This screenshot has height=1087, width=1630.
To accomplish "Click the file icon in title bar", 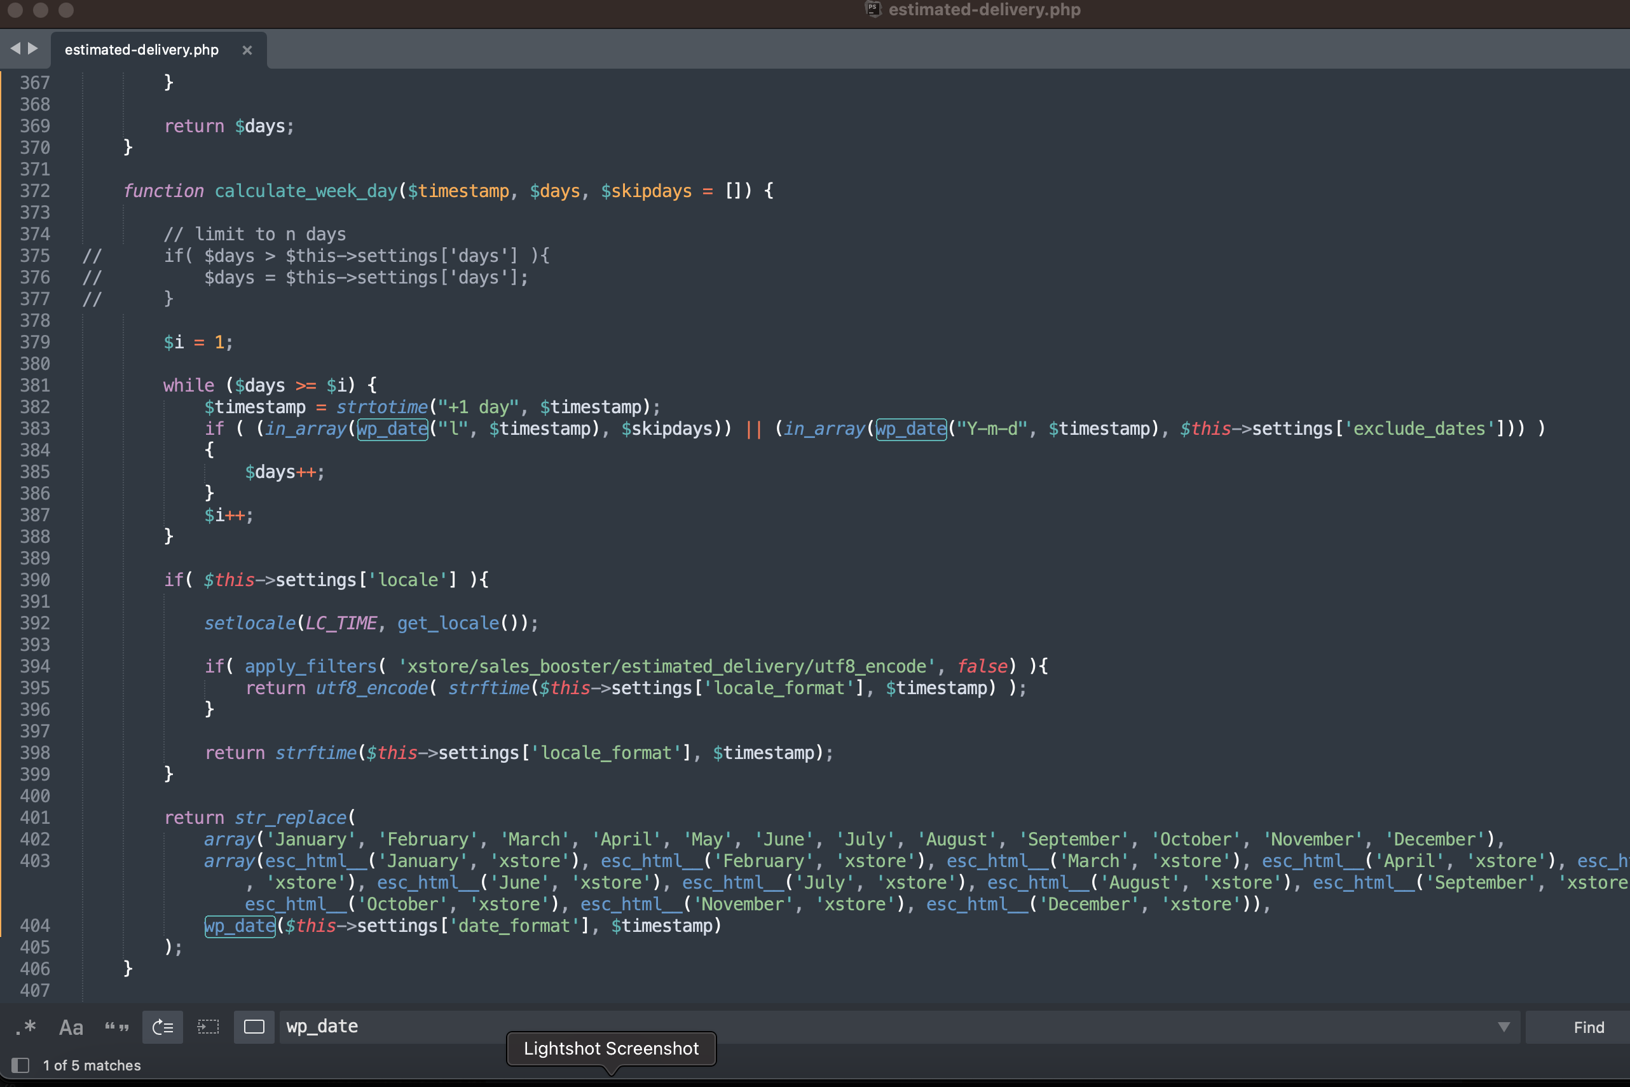I will (x=873, y=9).
